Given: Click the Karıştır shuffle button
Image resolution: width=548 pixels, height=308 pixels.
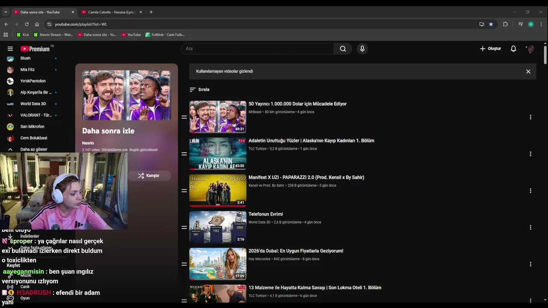Looking at the screenshot, I should (x=149, y=175).
